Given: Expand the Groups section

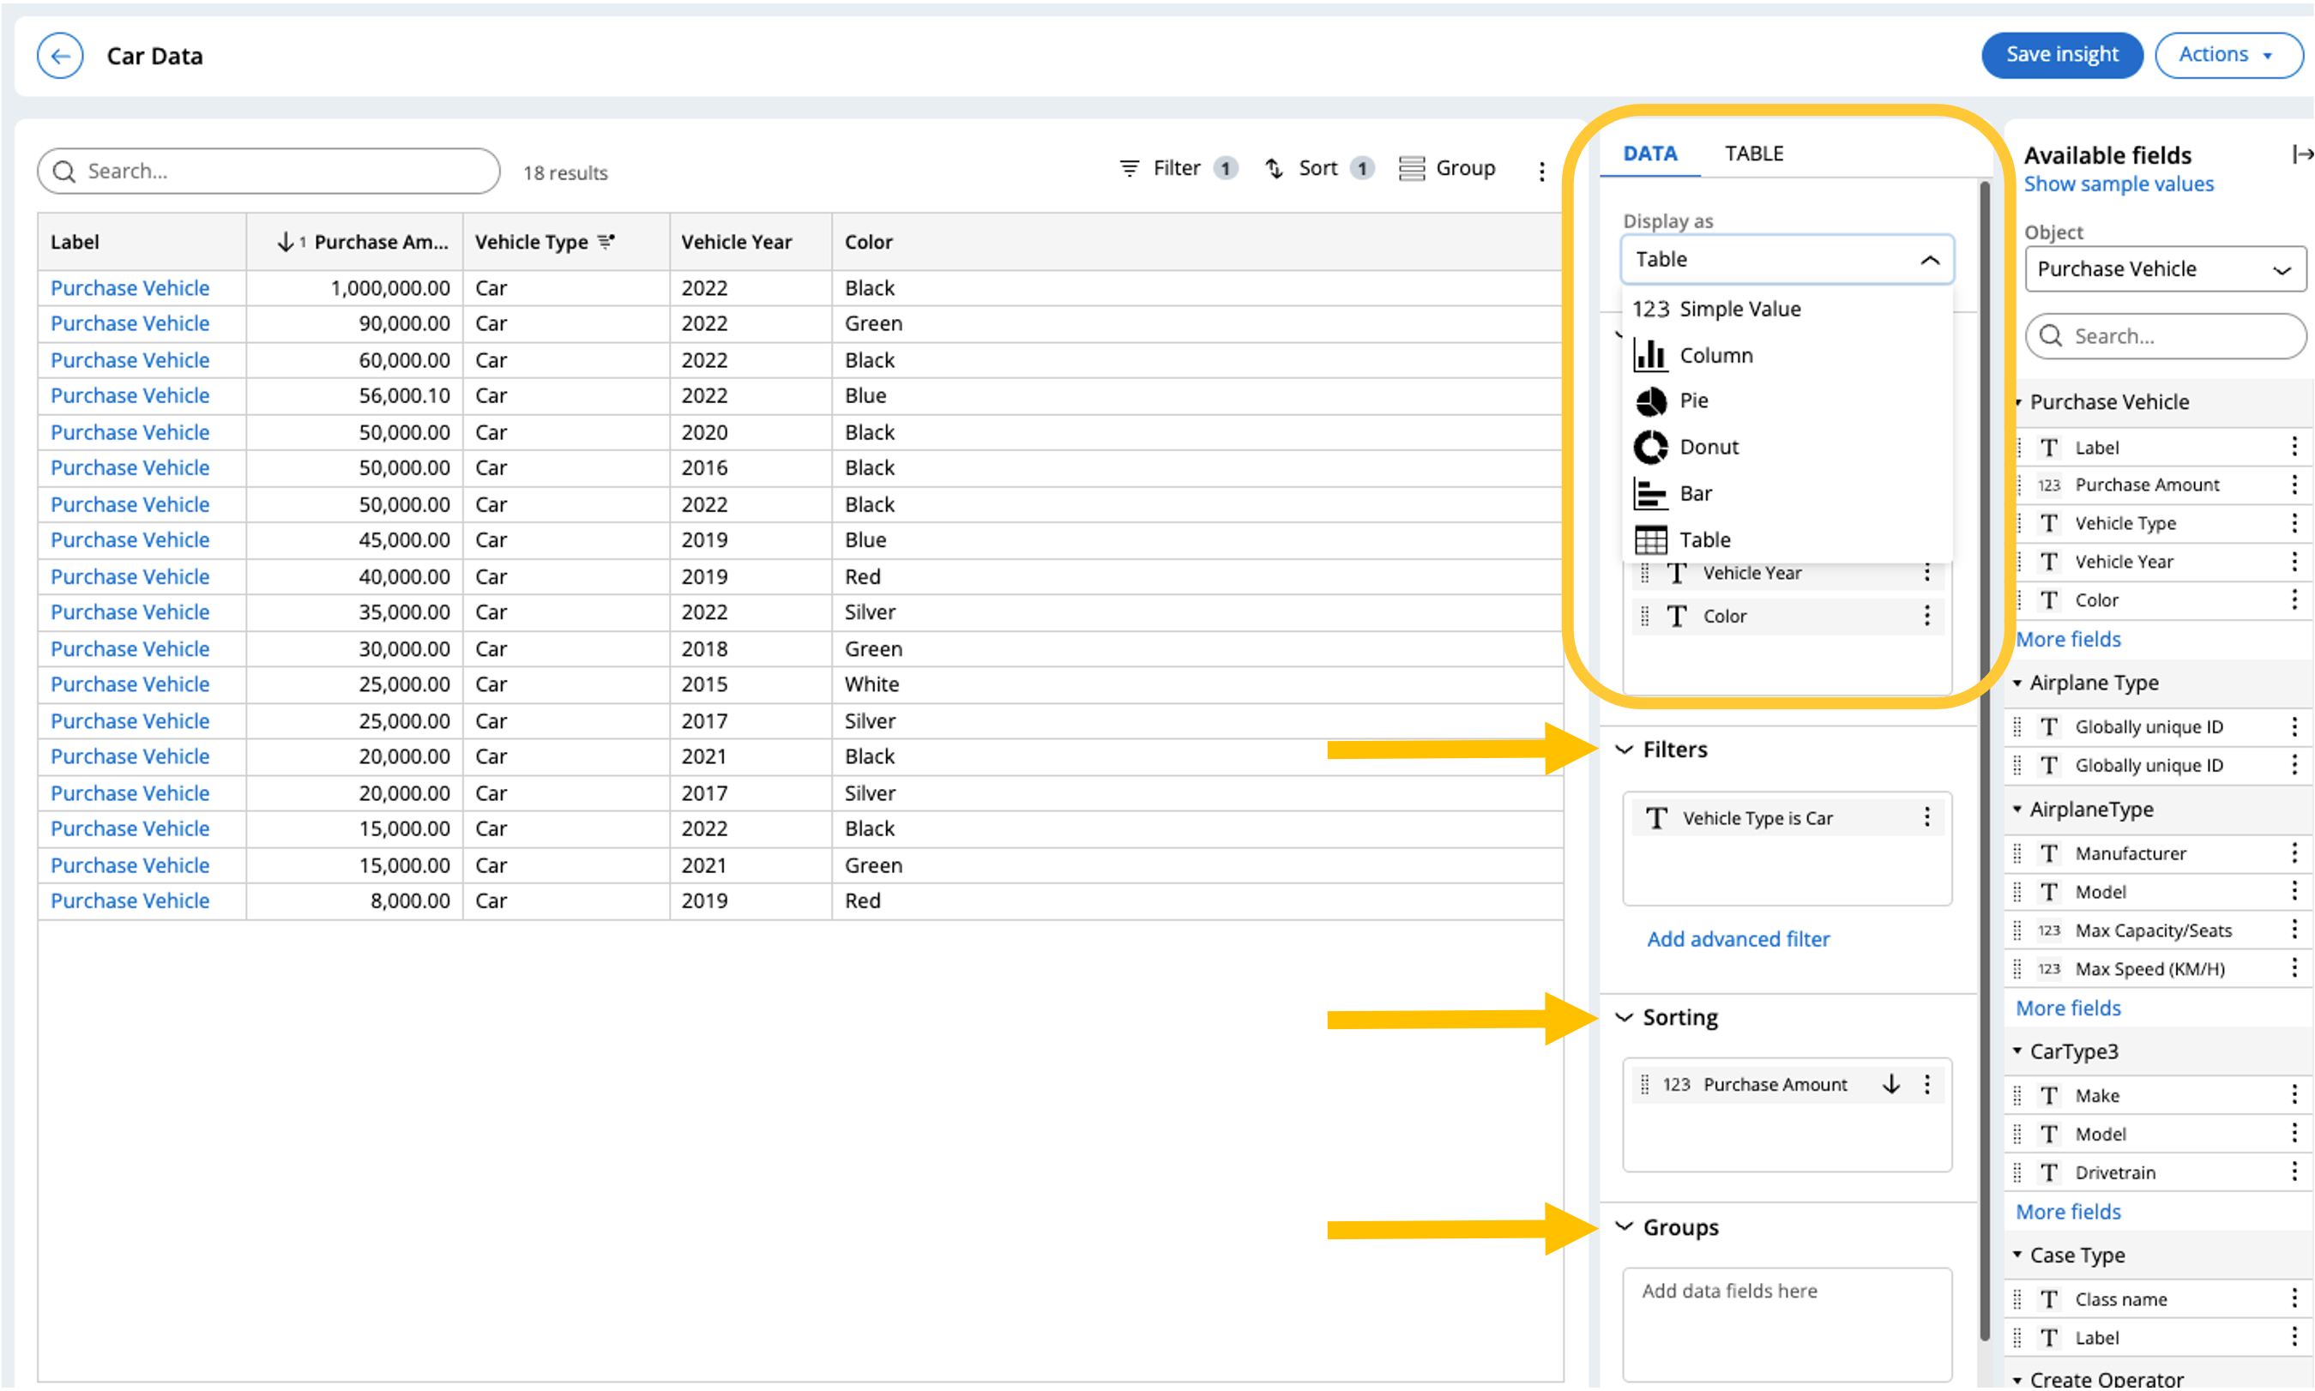Looking at the screenshot, I should point(1625,1227).
